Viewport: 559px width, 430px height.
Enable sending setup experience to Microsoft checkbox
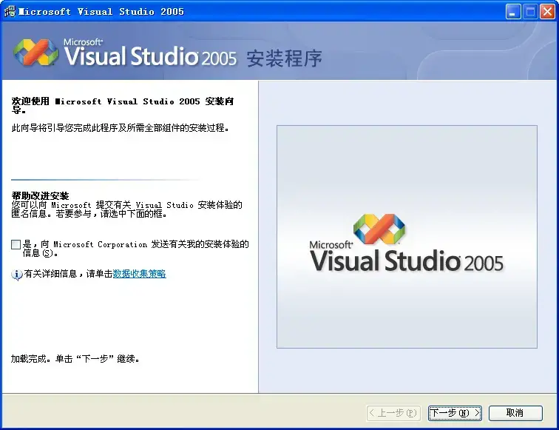[16, 244]
